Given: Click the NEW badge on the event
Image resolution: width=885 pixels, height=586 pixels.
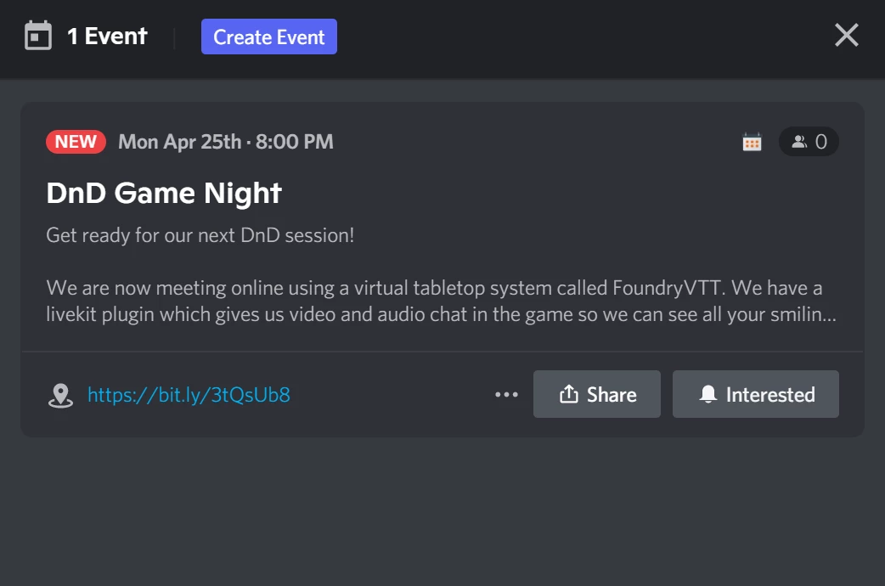Looking at the screenshot, I should (x=76, y=141).
